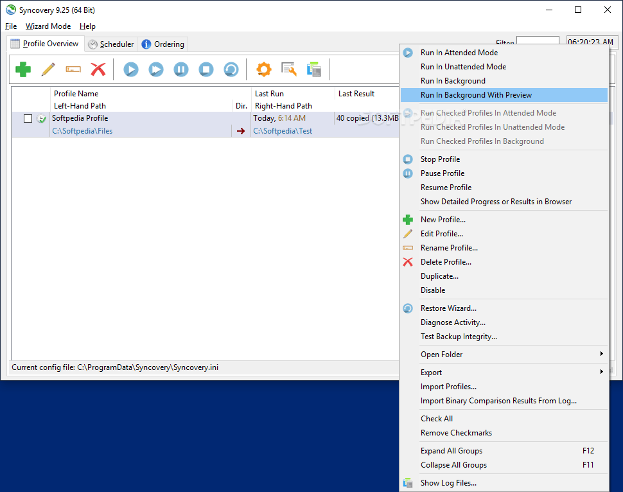Switch to the Scheduler tab
The height and width of the screenshot is (492, 623).
pos(111,44)
